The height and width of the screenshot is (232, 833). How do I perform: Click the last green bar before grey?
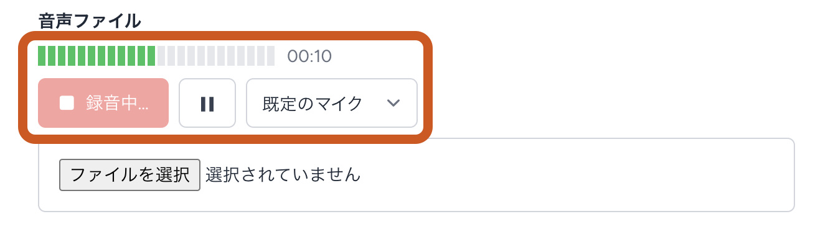tap(151, 56)
